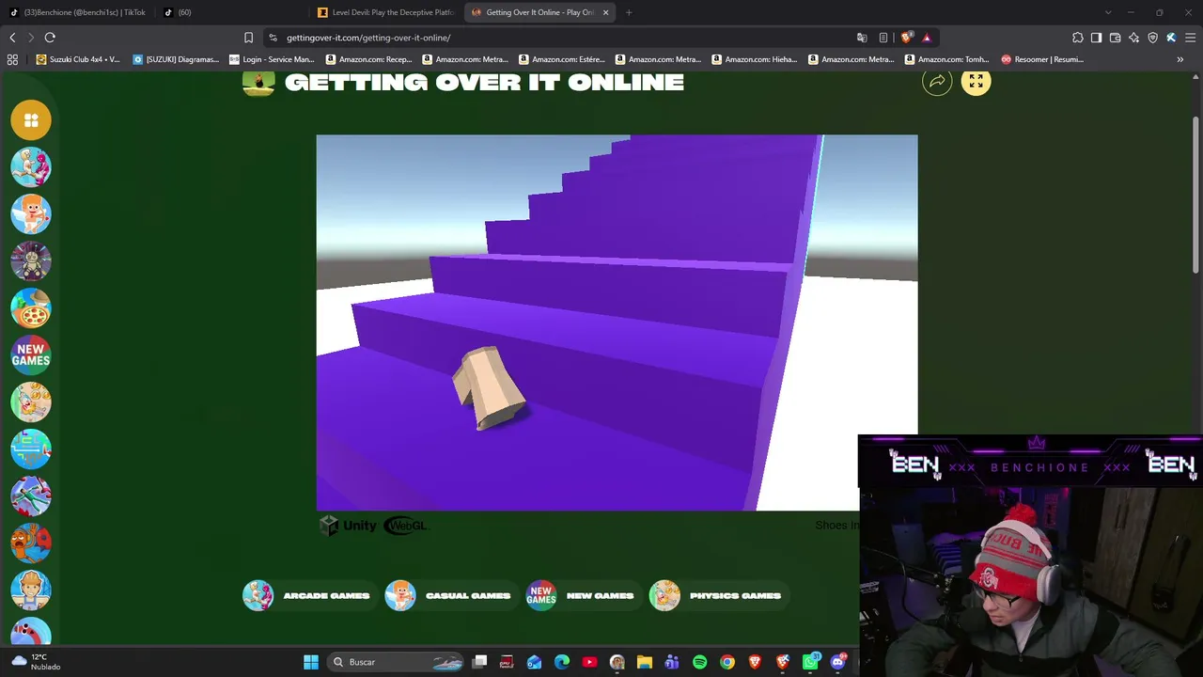The width and height of the screenshot is (1203, 677).
Task: Open the yellow grid menu icon in sidebar
Action: 31,120
